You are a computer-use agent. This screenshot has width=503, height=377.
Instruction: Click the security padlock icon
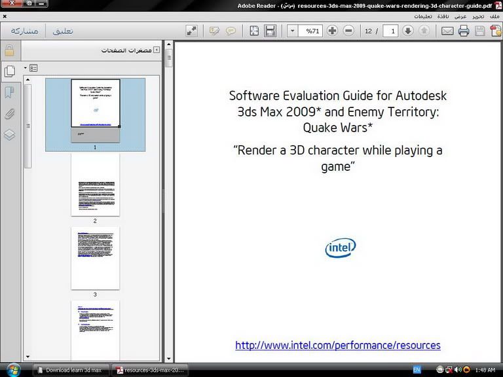pyautogui.click(x=10, y=50)
